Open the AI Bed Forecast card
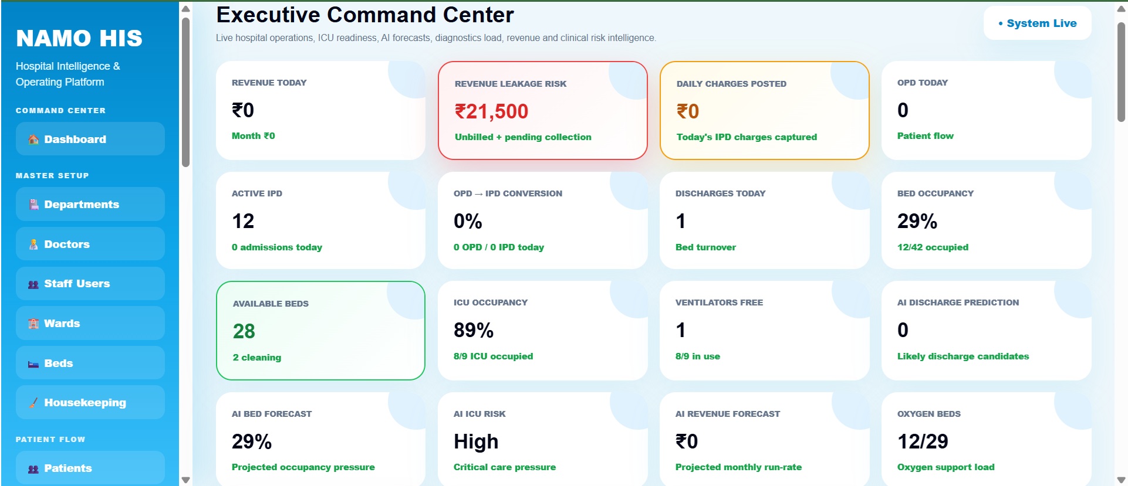 (320, 439)
